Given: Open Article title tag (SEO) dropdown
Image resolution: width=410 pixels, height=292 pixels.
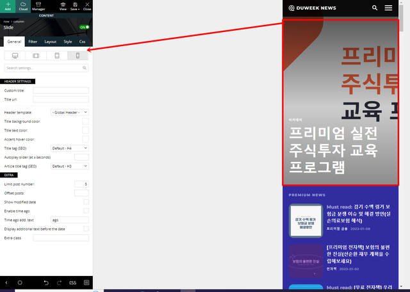Looking at the screenshot, I should 70,166.
